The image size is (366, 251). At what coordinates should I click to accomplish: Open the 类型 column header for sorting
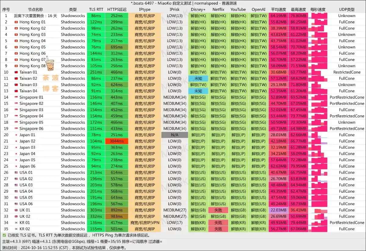(x=73, y=9)
